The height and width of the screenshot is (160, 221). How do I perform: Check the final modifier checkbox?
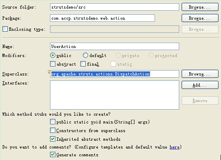(83, 64)
